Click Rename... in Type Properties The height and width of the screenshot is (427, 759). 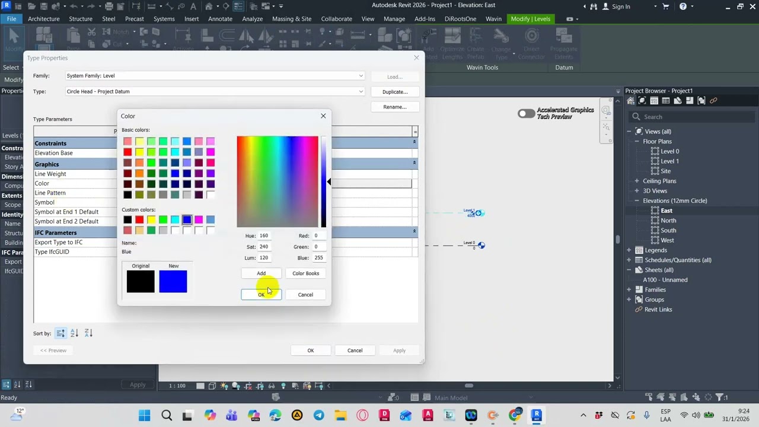[x=395, y=107]
